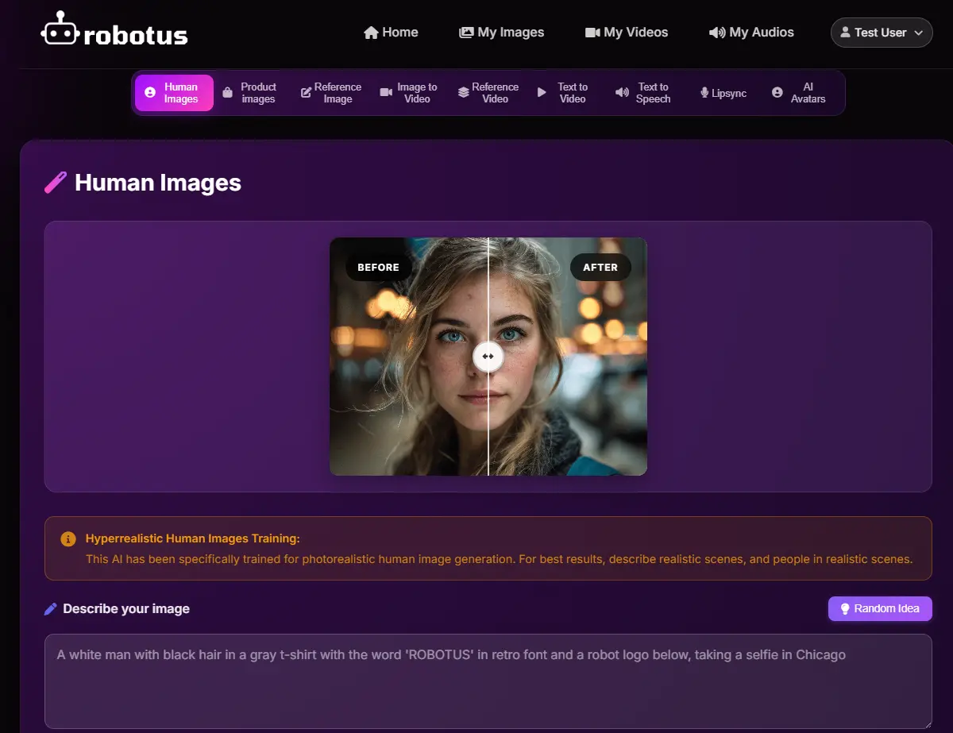Click the AFTER label on image
953x733 pixels.
click(600, 268)
